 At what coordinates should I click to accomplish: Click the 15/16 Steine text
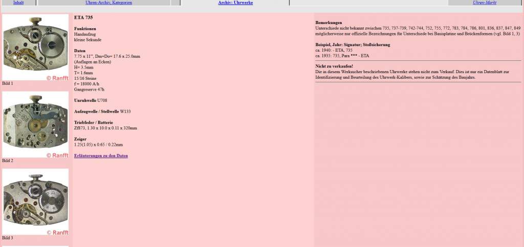[x=85, y=78]
